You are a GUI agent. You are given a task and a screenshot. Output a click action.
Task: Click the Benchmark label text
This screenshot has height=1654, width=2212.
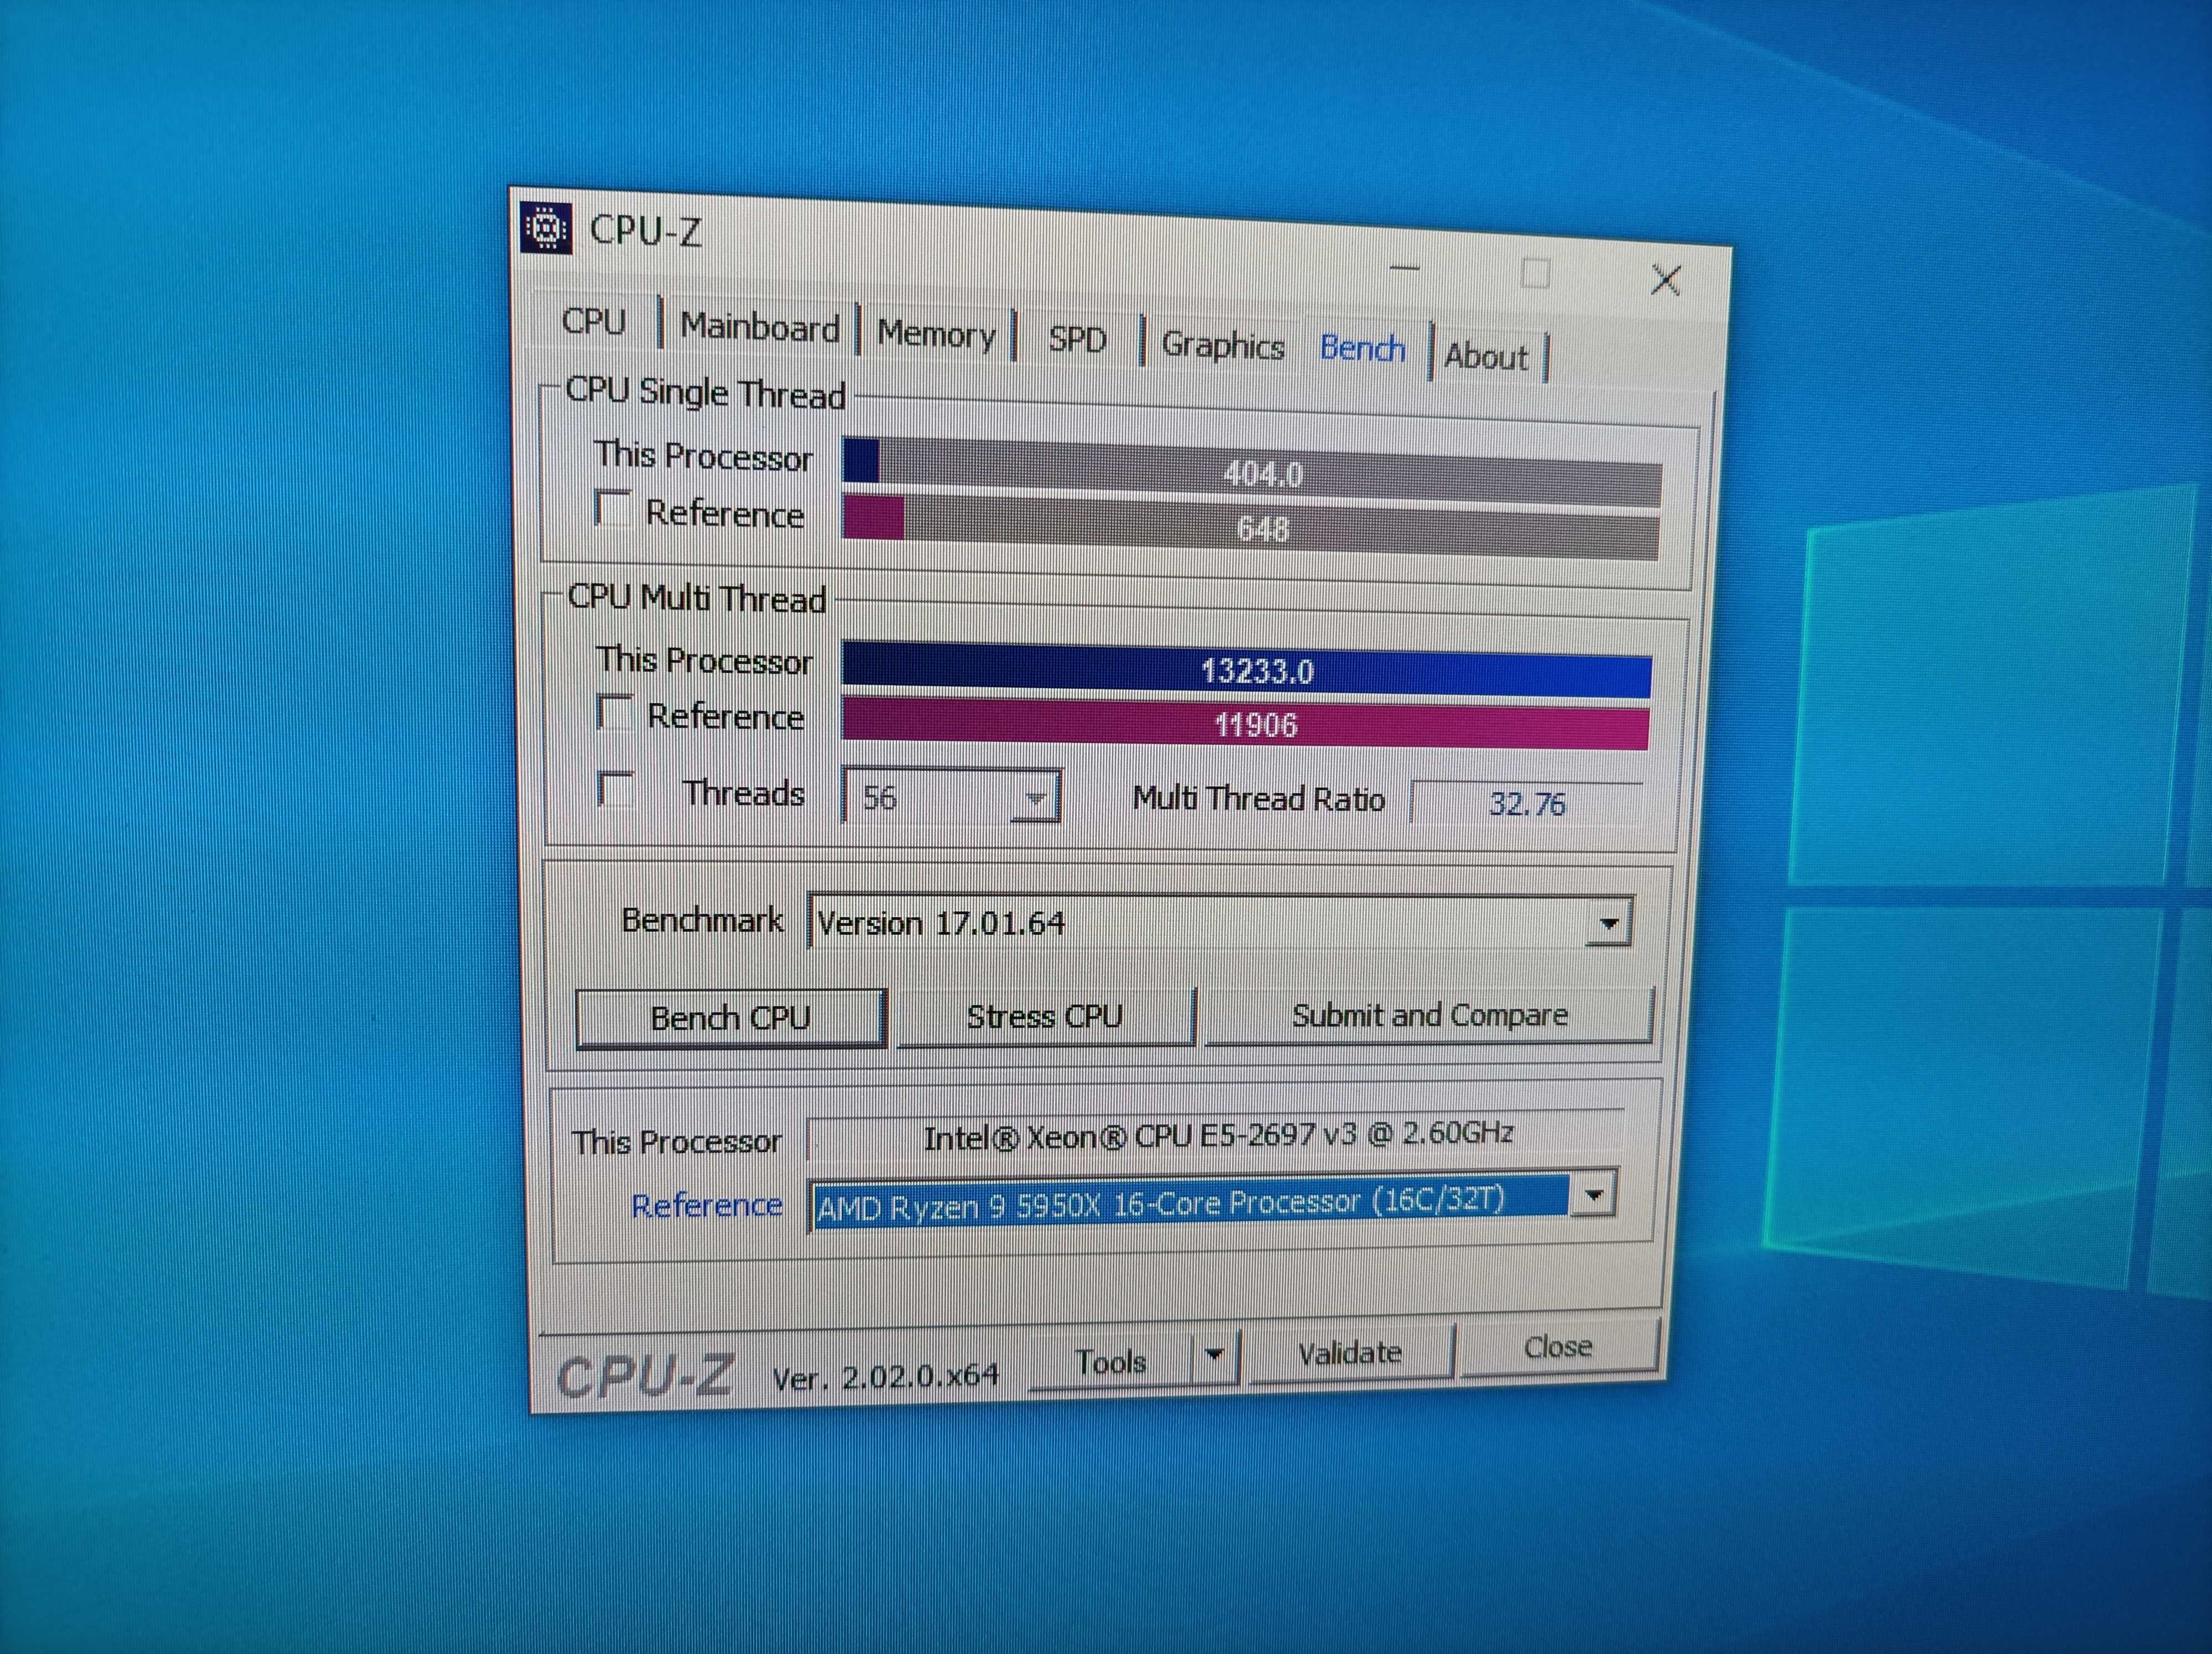tap(702, 919)
